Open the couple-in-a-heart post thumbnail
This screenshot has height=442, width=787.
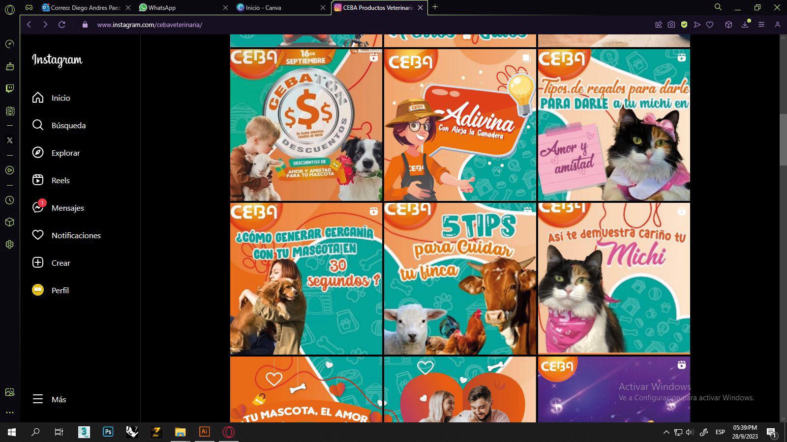[x=460, y=389]
